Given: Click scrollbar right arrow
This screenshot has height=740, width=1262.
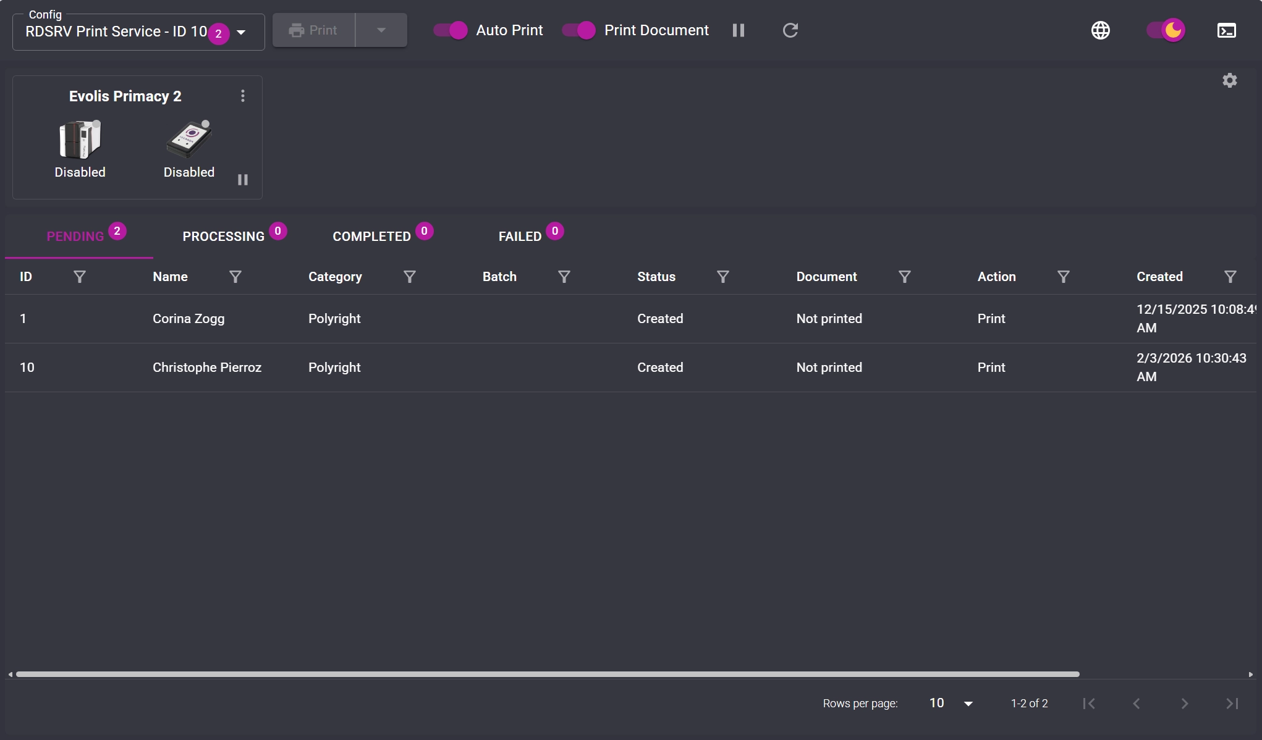Looking at the screenshot, I should click(x=1251, y=675).
